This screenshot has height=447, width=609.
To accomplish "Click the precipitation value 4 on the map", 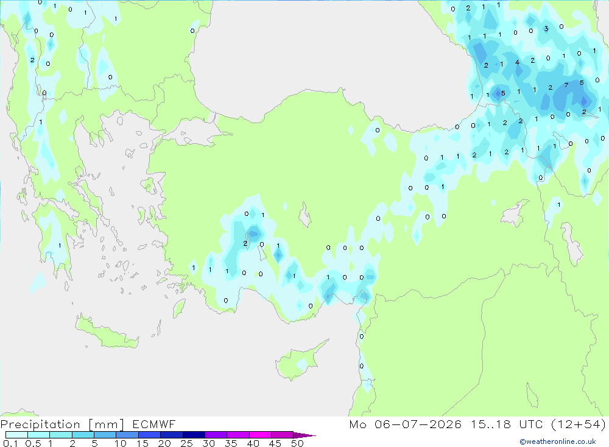I will (517, 62).
